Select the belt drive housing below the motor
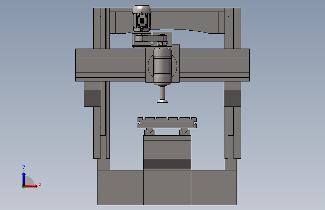Viewport: 325px width, 210px height. click(x=152, y=39)
